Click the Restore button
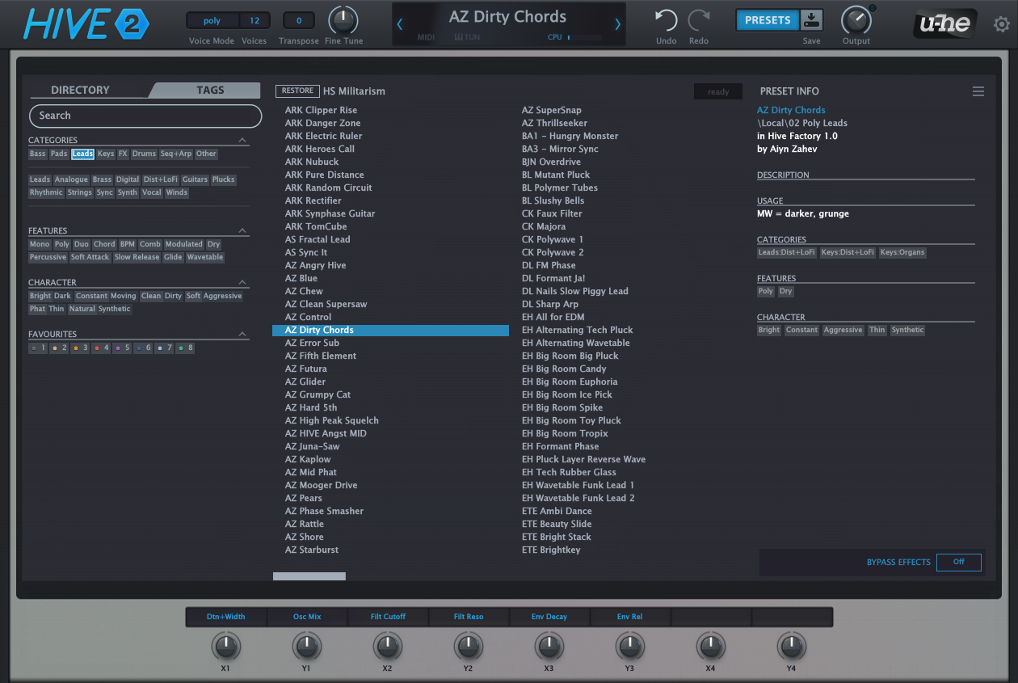 pyautogui.click(x=297, y=91)
